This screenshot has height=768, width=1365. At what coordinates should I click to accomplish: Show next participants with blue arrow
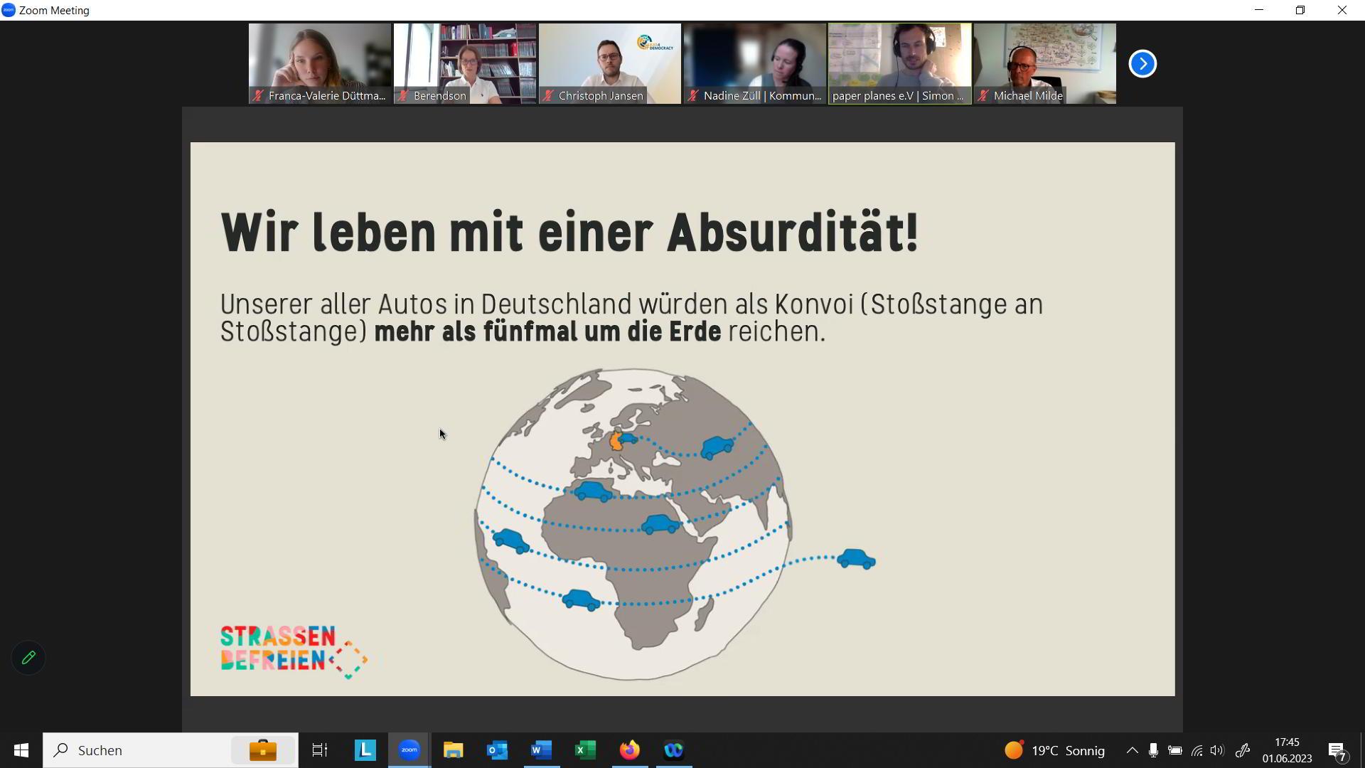point(1142,64)
